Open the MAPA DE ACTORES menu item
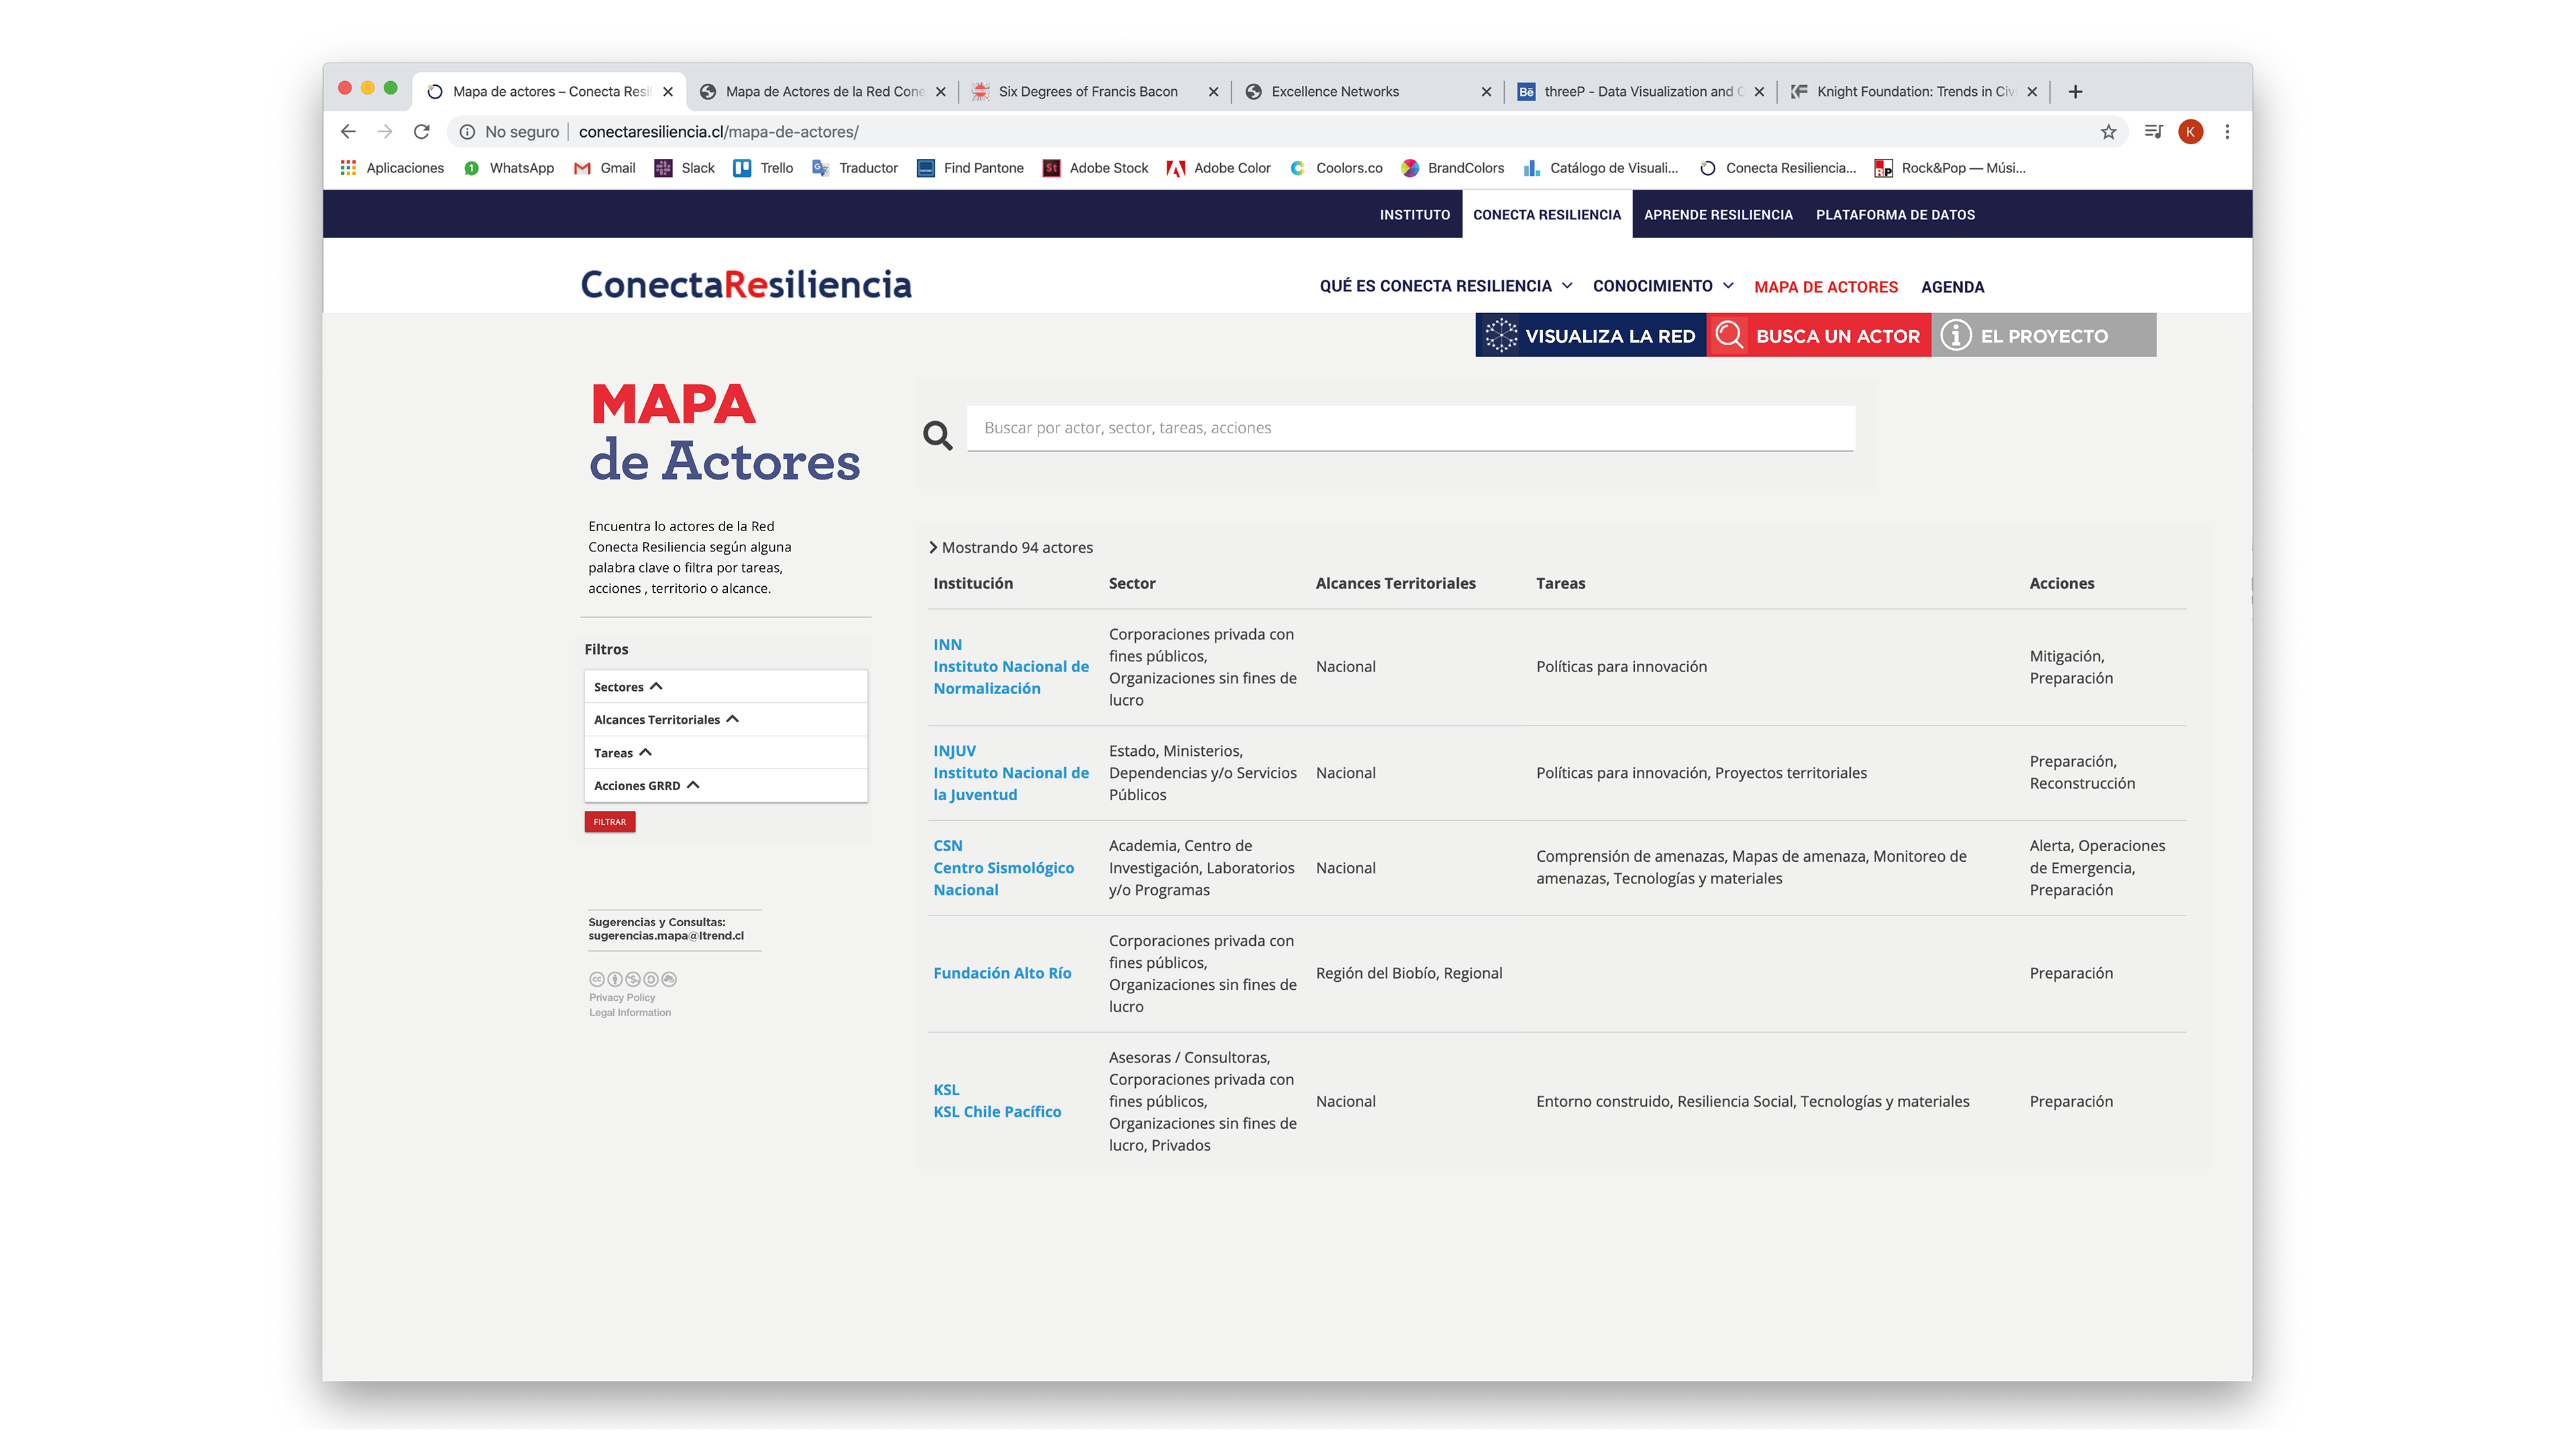The width and height of the screenshot is (2576, 1448). pos(1825,287)
